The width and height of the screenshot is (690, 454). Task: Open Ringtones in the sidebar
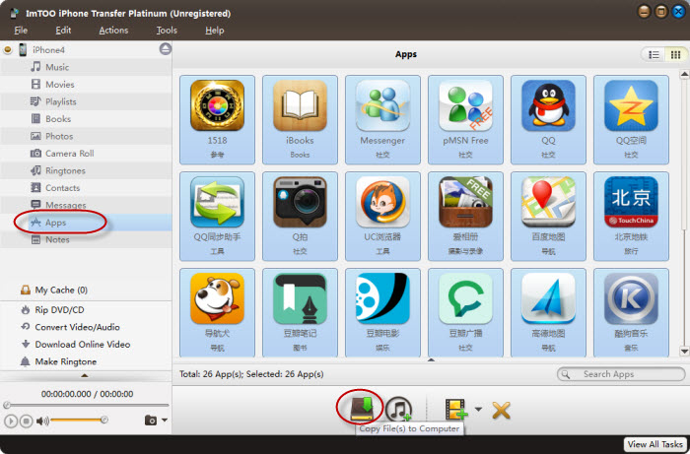click(86, 170)
